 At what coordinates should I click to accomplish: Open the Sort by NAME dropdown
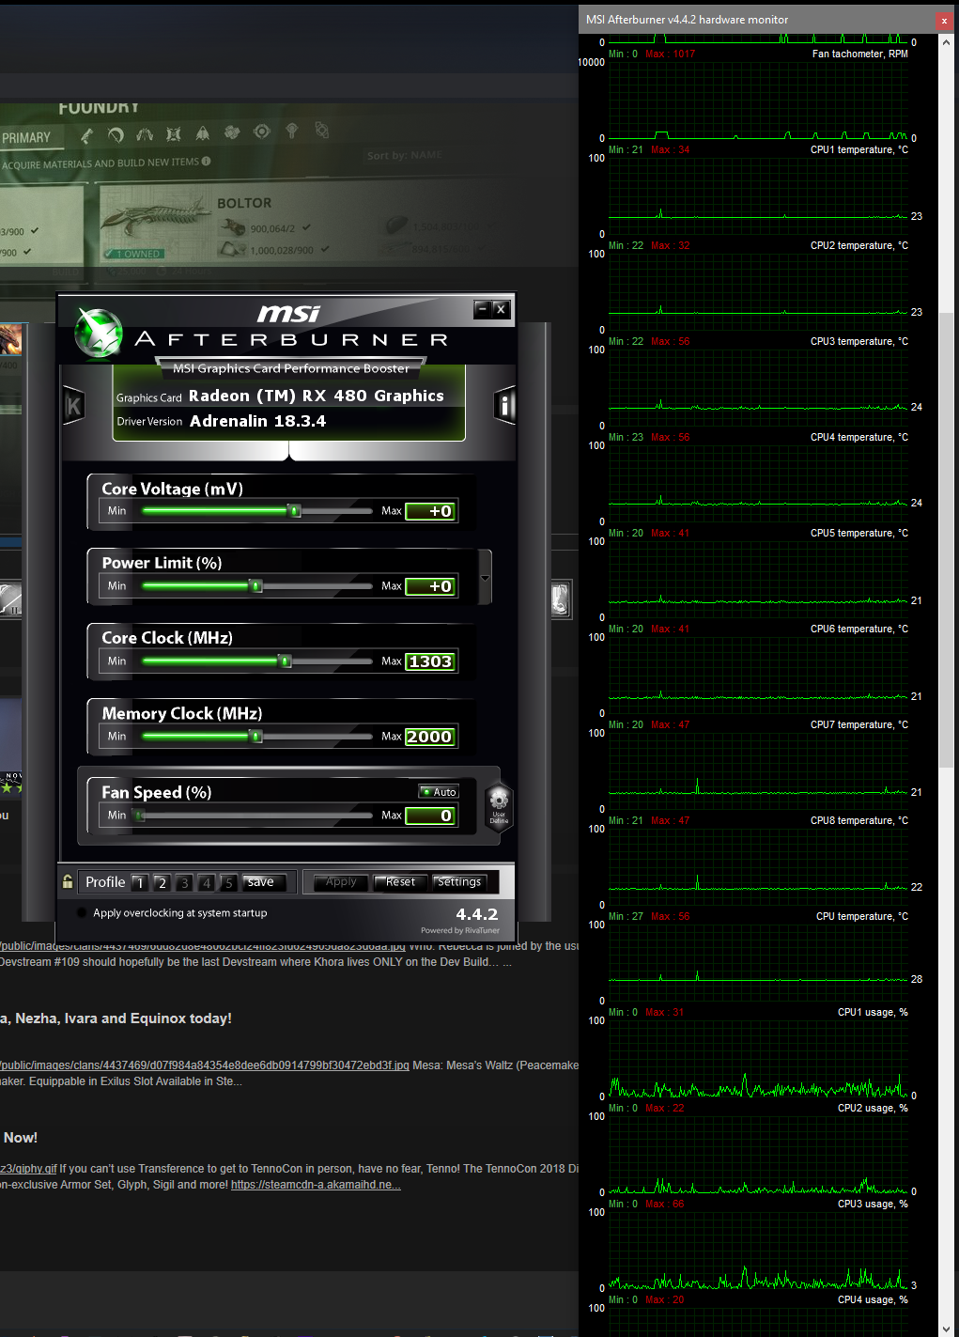click(405, 155)
